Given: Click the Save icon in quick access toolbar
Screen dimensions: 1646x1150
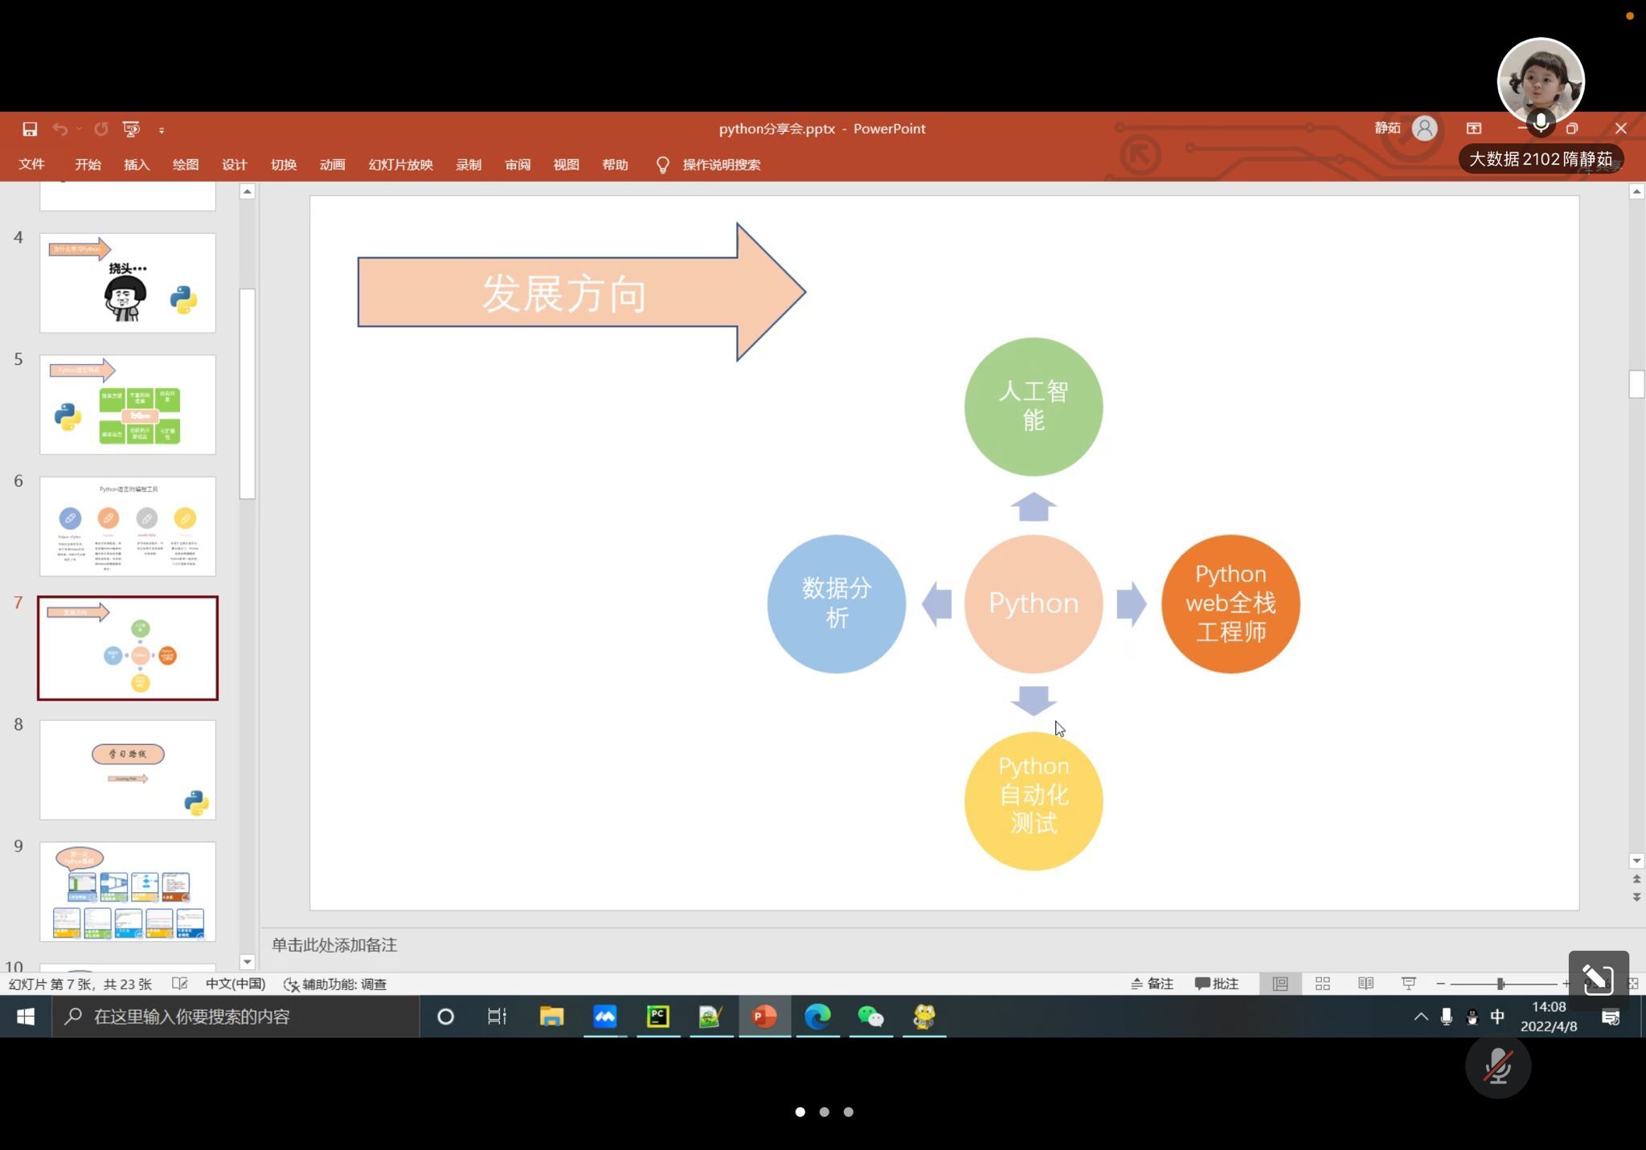Looking at the screenshot, I should click(x=30, y=129).
